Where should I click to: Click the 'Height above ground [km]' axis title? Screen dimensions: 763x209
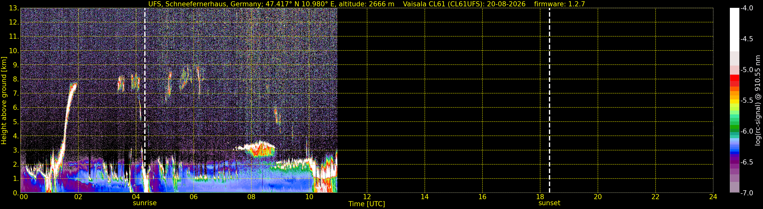coord(4,100)
